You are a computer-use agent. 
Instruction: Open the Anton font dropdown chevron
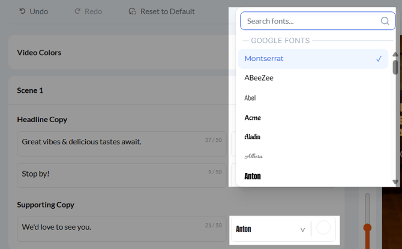pos(302,229)
